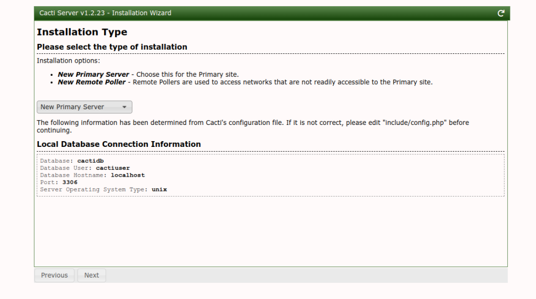Image resolution: width=536 pixels, height=299 pixels.
Task: Click the Previous button
Action: (54, 275)
